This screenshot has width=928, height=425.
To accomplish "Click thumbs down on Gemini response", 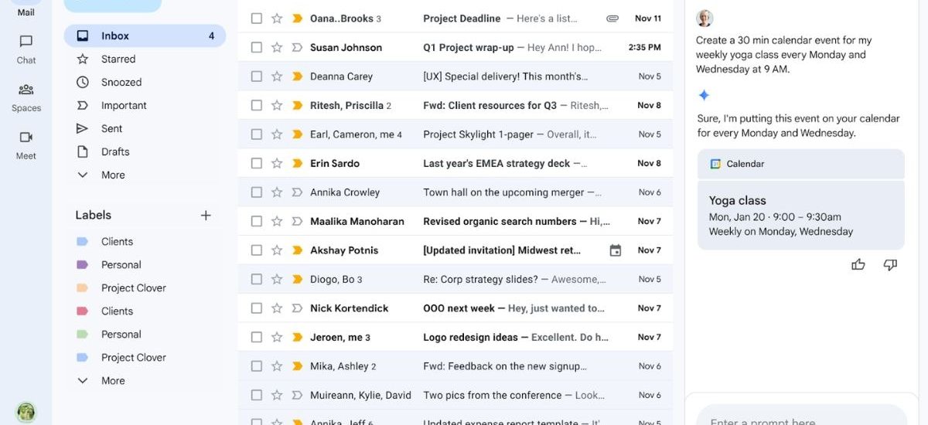I will point(890,265).
